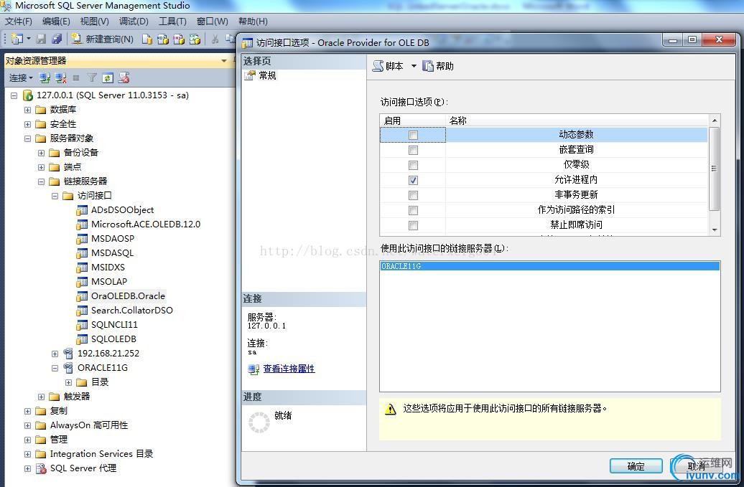This screenshot has width=744, height=487.
Task: Click the 确定 button
Action: tap(636, 466)
